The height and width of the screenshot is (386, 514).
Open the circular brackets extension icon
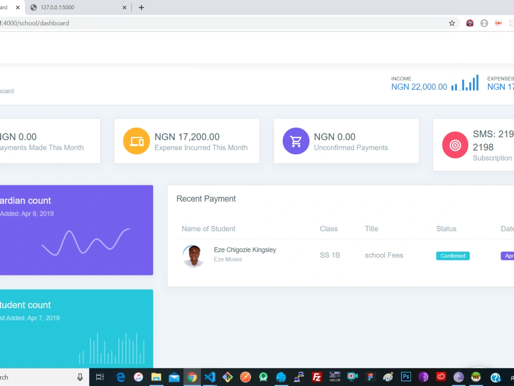(x=484, y=23)
